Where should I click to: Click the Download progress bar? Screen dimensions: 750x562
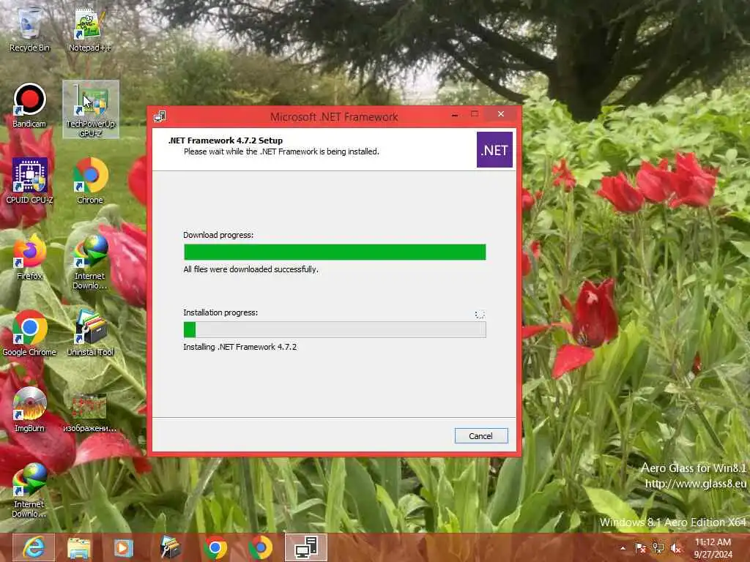(335, 252)
